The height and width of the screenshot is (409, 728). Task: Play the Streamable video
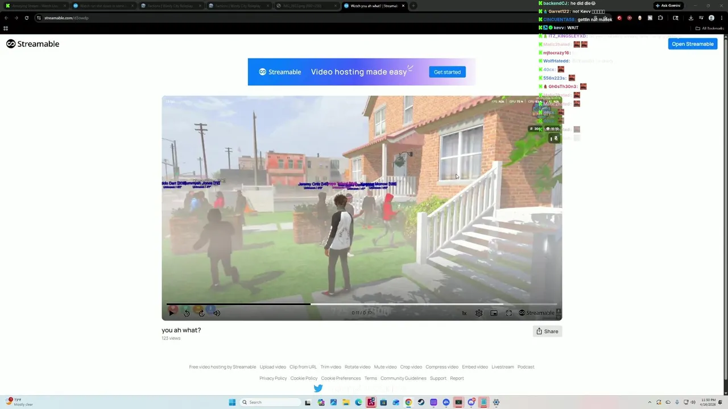click(x=171, y=313)
